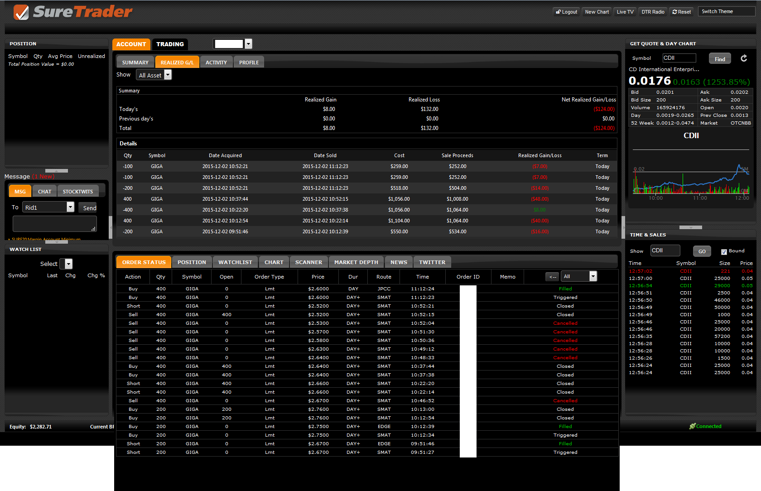Open the STOCKTWITS tab

(78, 192)
